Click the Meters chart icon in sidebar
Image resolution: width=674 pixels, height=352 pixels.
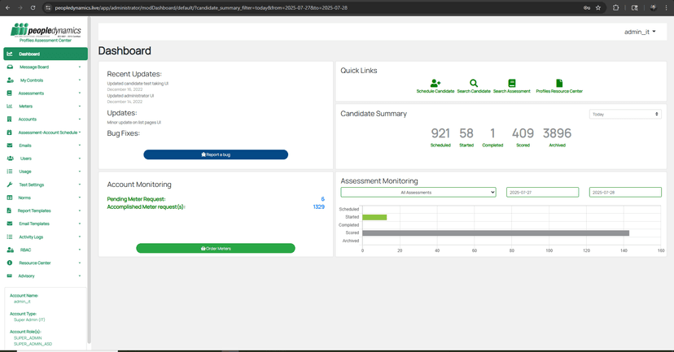pos(10,106)
